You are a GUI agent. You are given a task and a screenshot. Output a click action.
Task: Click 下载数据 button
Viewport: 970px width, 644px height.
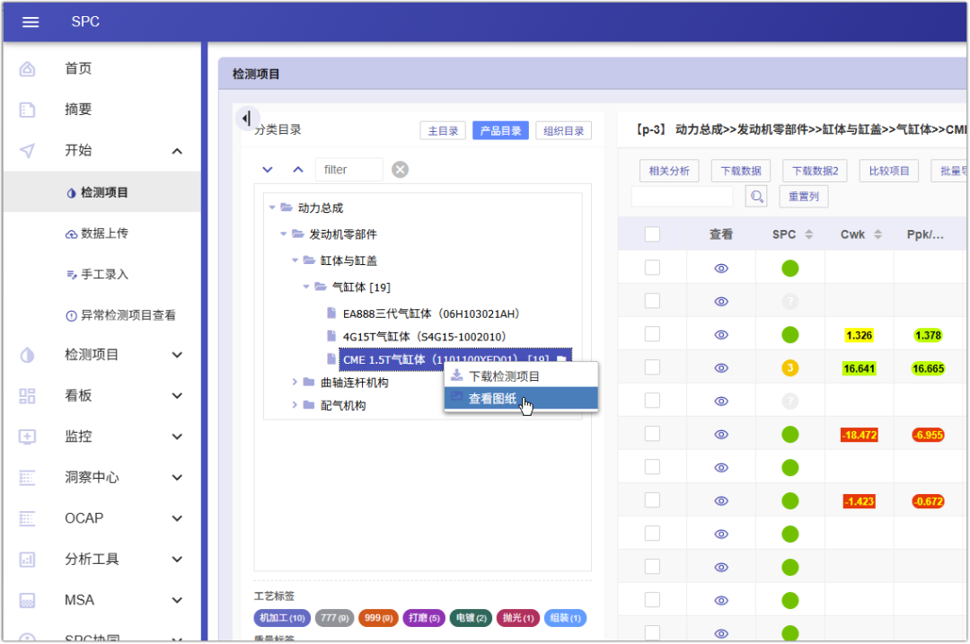point(740,171)
